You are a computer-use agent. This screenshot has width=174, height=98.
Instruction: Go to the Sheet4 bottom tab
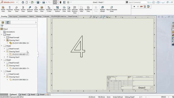coord(41,94)
